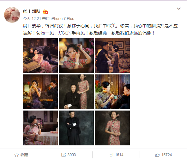The width and height of the screenshot is (187, 159).
Task: Open the 今天 12:21 timestamp link
Action: pos(32,19)
